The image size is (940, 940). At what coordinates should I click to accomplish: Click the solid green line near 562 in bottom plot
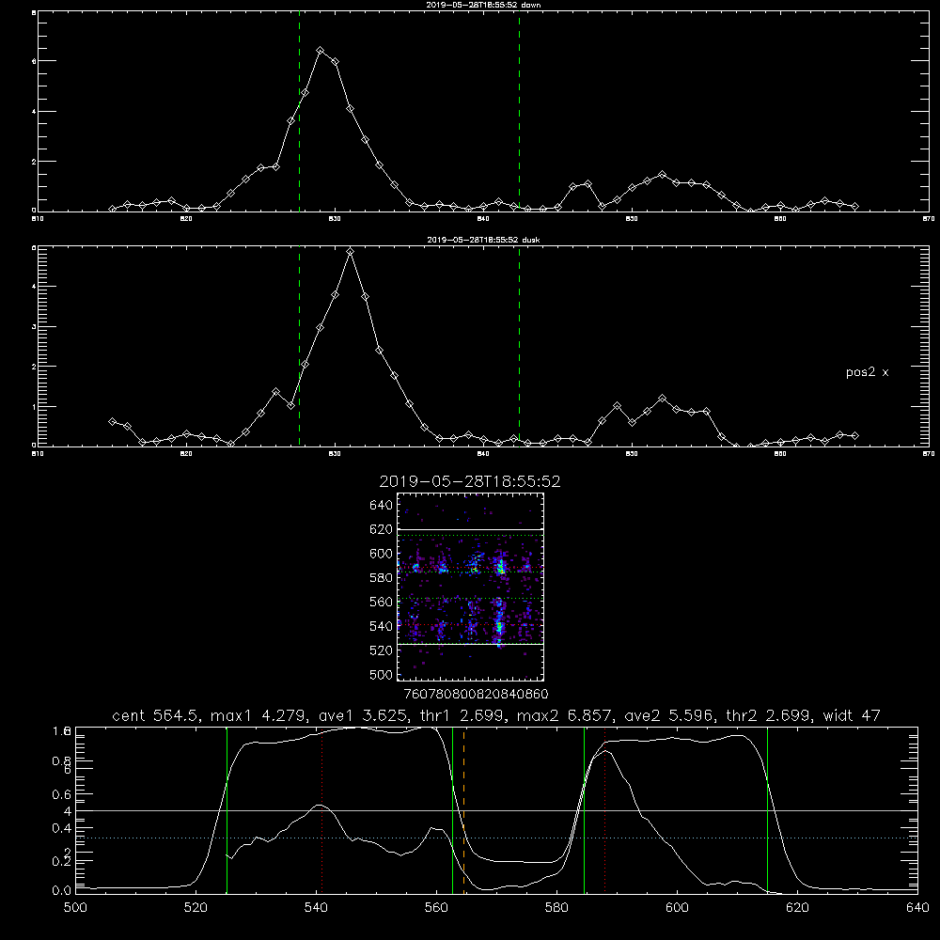pos(453,809)
